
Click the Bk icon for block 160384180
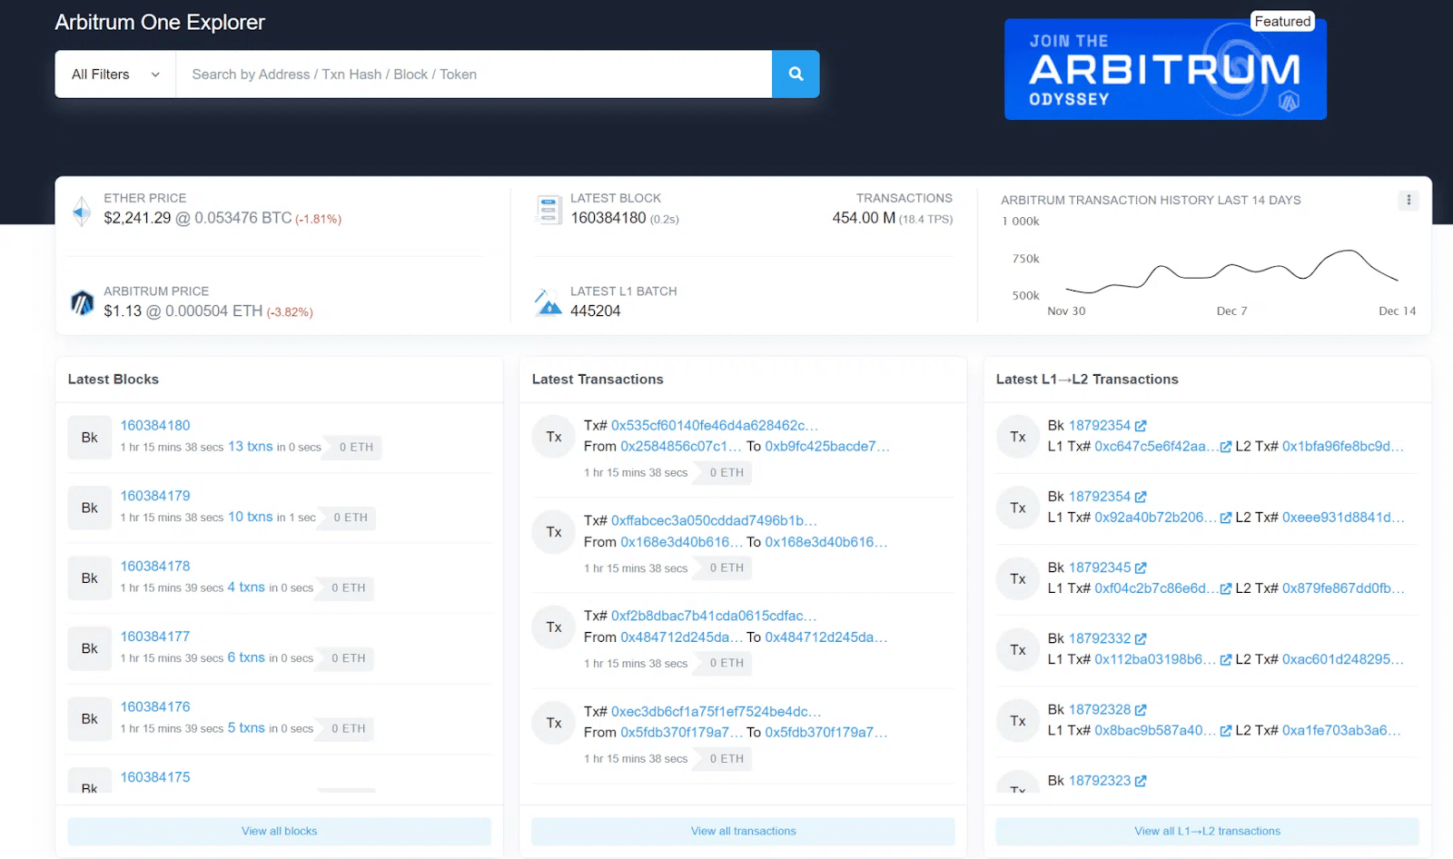(89, 437)
